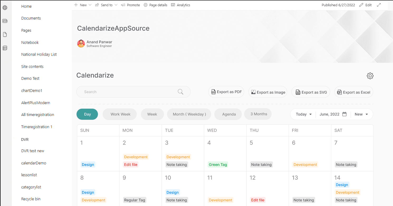Click the search magnifier icon

click(181, 92)
